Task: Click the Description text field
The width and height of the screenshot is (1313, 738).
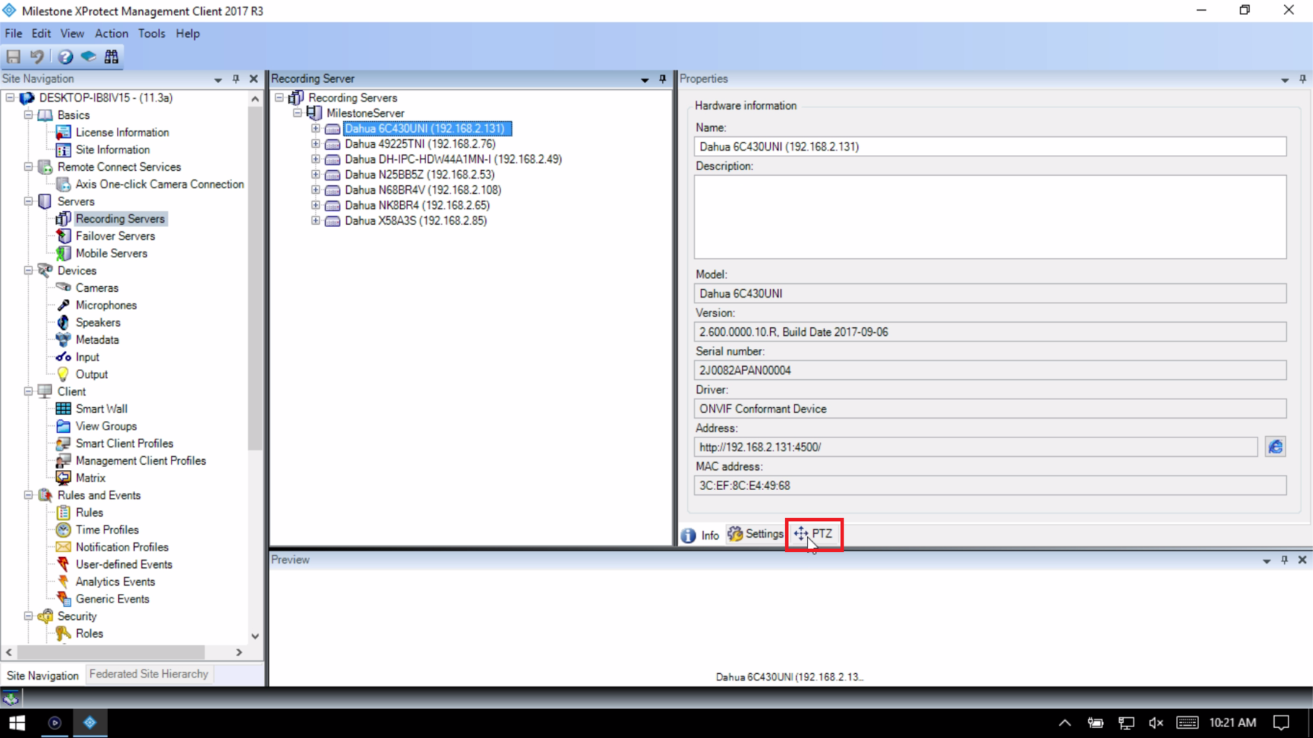Action: pyautogui.click(x=990, y=217)
